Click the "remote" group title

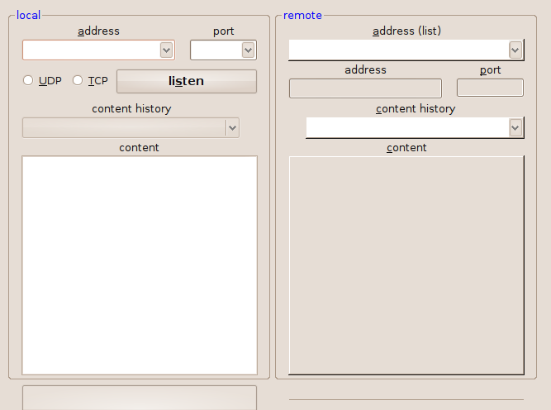click(302, 15)
